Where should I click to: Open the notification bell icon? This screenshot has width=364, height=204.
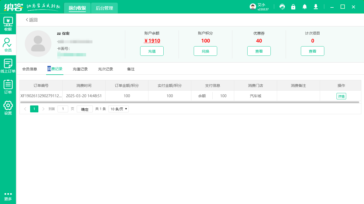305,7
